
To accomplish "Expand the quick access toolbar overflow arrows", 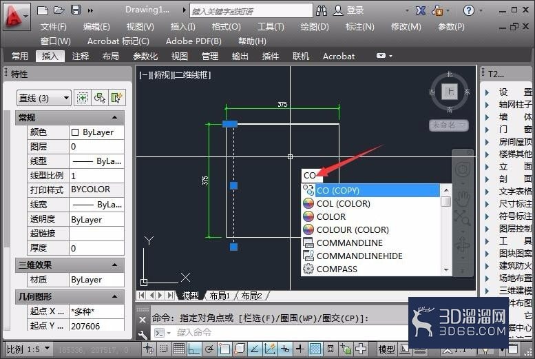I will pos(90,10).
